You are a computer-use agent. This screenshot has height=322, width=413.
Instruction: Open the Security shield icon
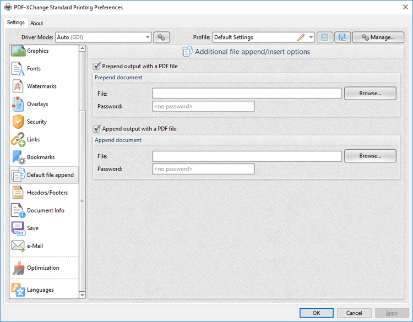click(18, 122)
